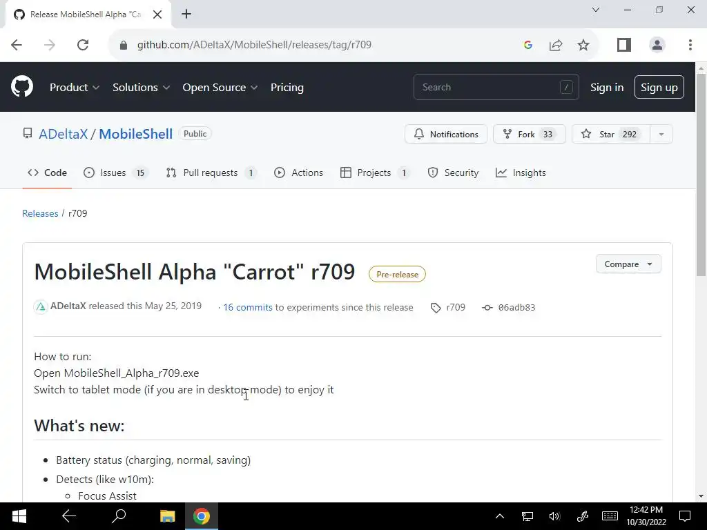Click the ADeltaX owner link
707x530 pixels.
[x=63, y=134]
